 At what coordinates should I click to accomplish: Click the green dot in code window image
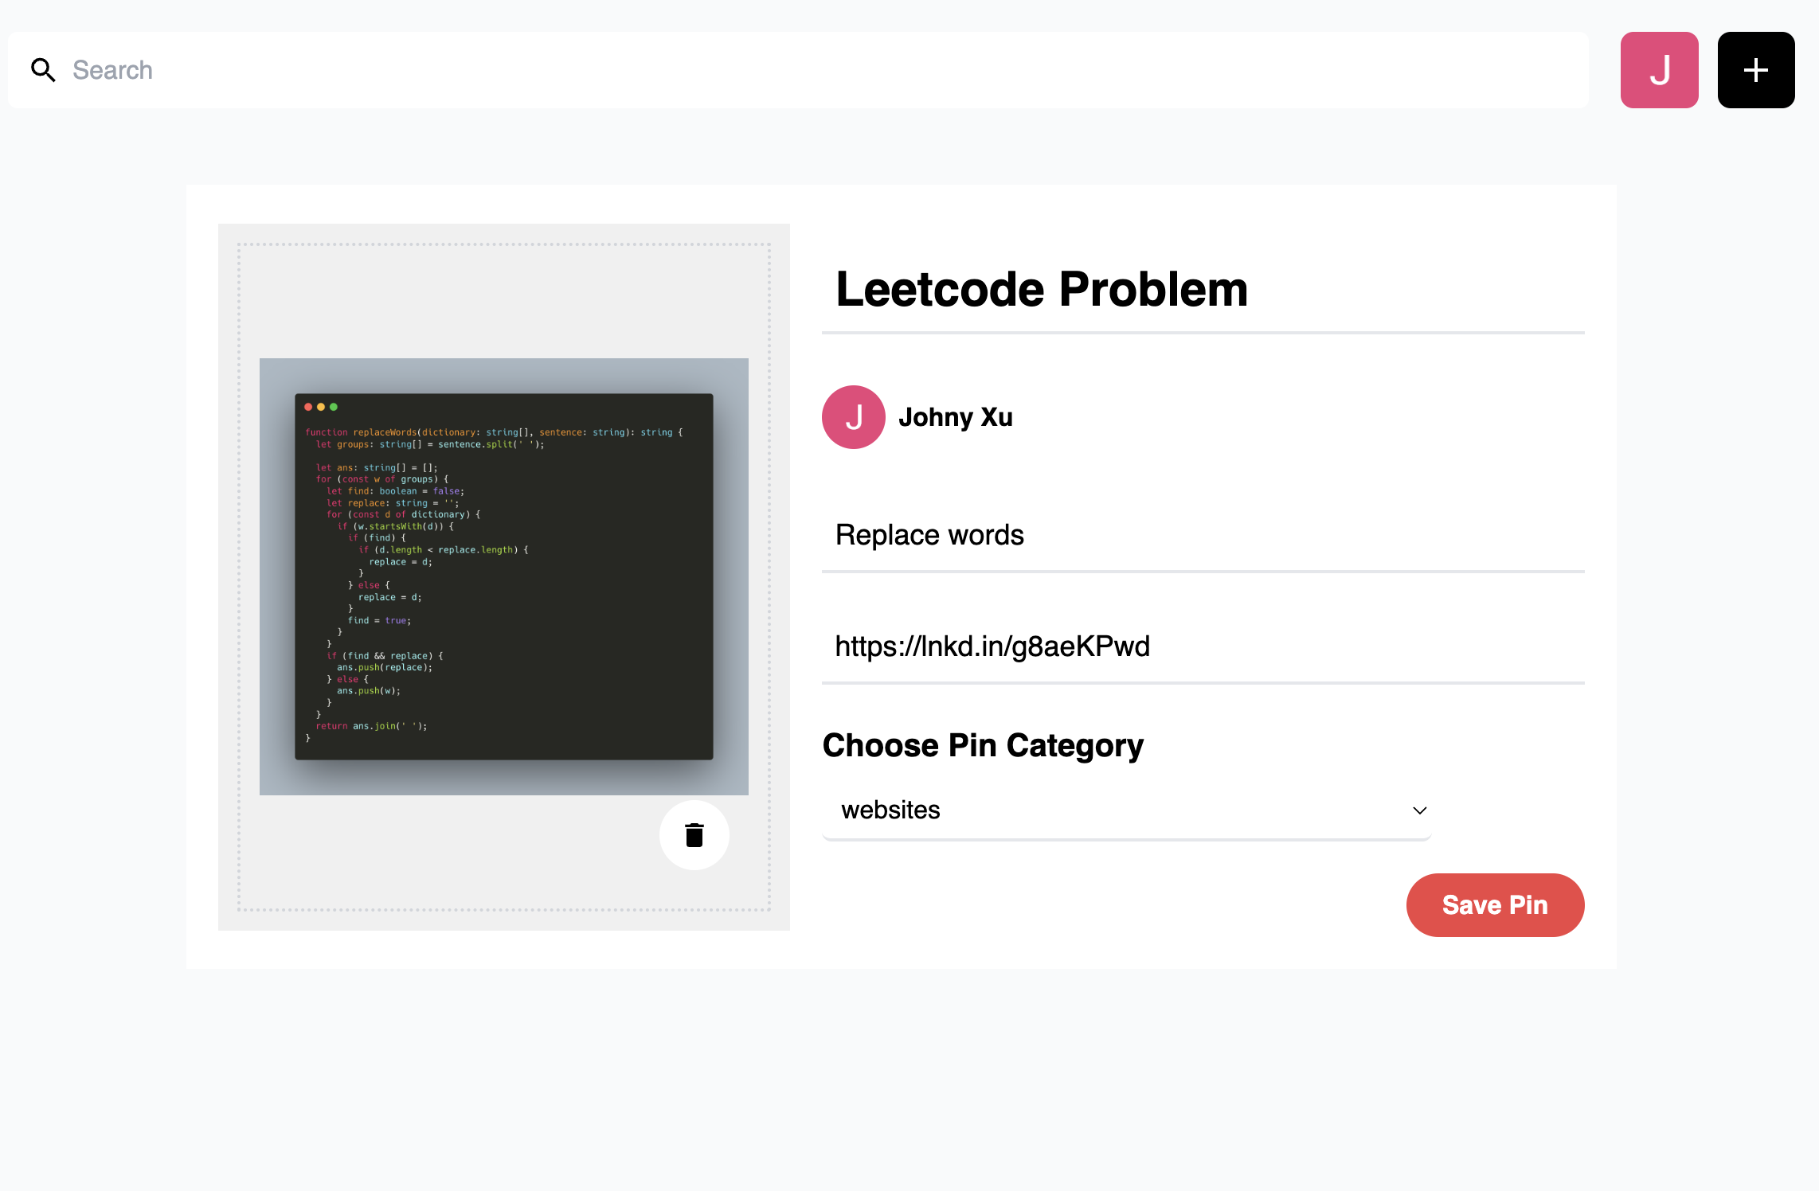(x=334, y=407)
